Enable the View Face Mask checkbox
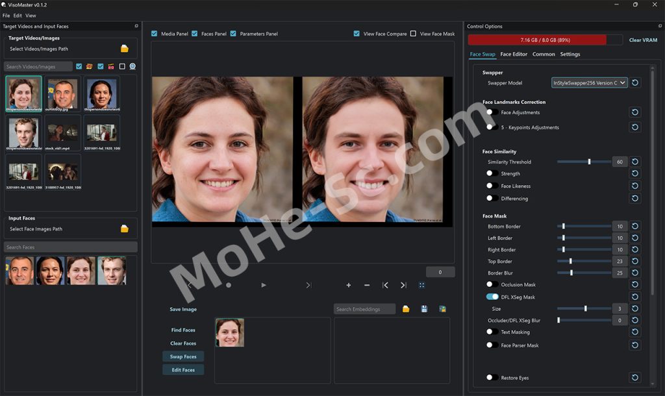 (413, 34)
